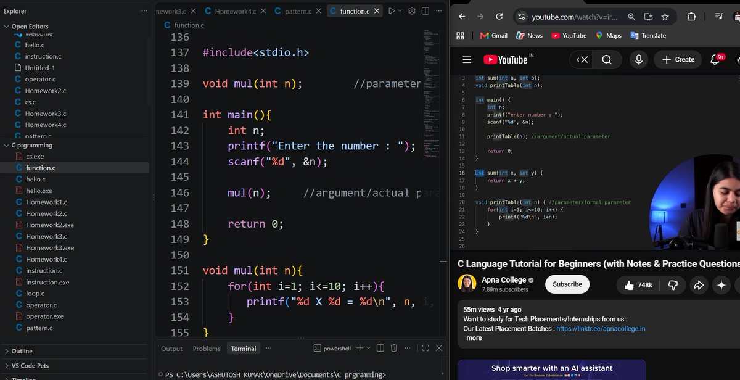
Task: Open browser apps grid icon
Action: (460, 36)
